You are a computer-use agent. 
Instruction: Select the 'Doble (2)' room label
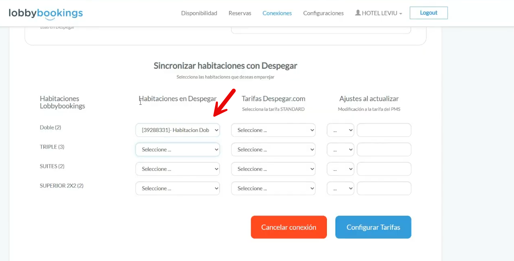51,127
